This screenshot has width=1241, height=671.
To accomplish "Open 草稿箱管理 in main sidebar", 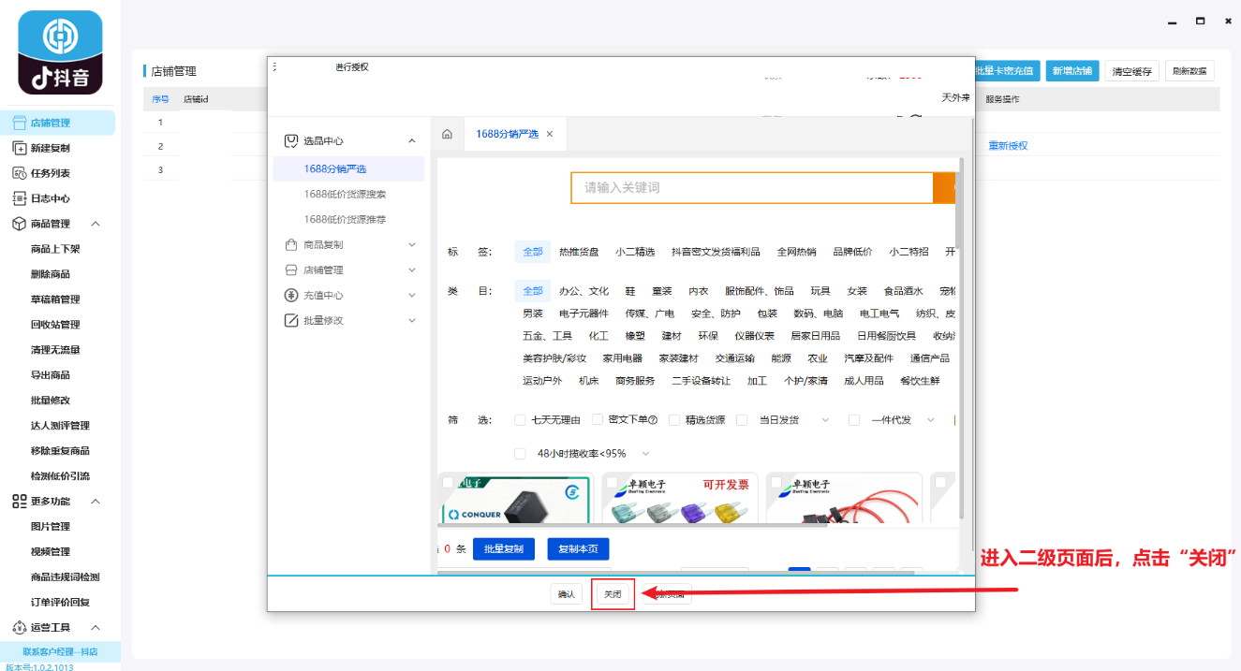I will [55, 299].
